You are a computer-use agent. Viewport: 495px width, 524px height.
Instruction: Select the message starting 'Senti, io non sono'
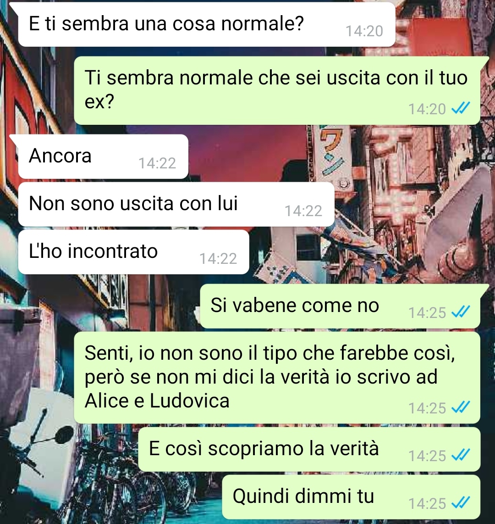277,378
